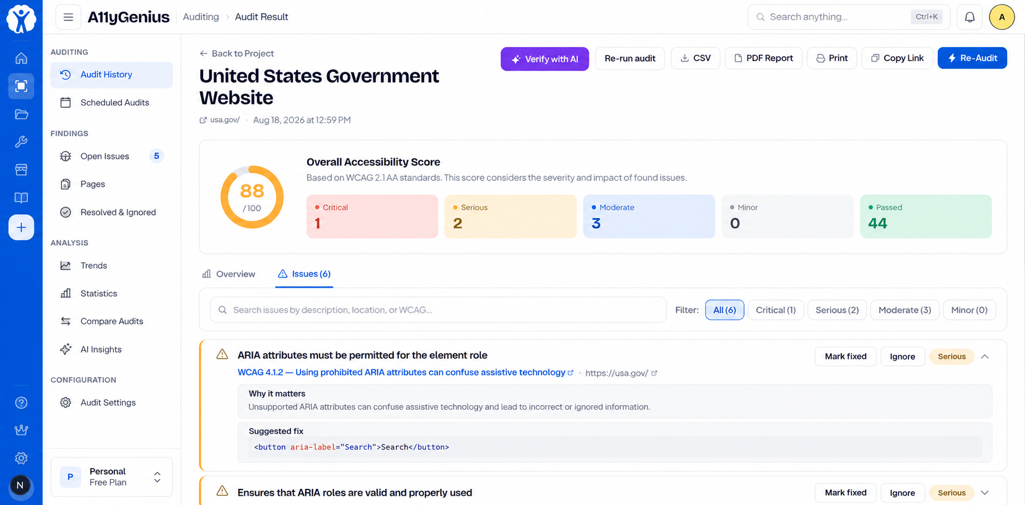
Task: Open Open Issues in the sidebar
Action: pyautogui.click(x=111, y=156)
